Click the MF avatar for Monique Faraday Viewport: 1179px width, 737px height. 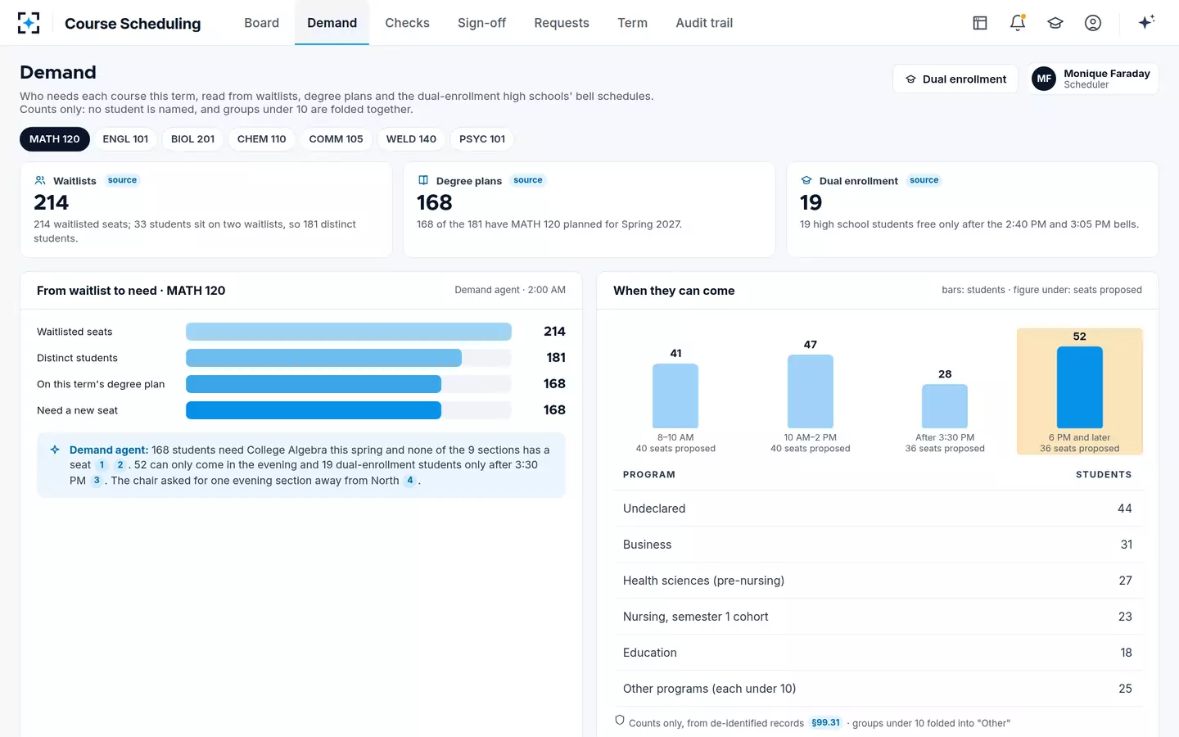(1044, 79)
